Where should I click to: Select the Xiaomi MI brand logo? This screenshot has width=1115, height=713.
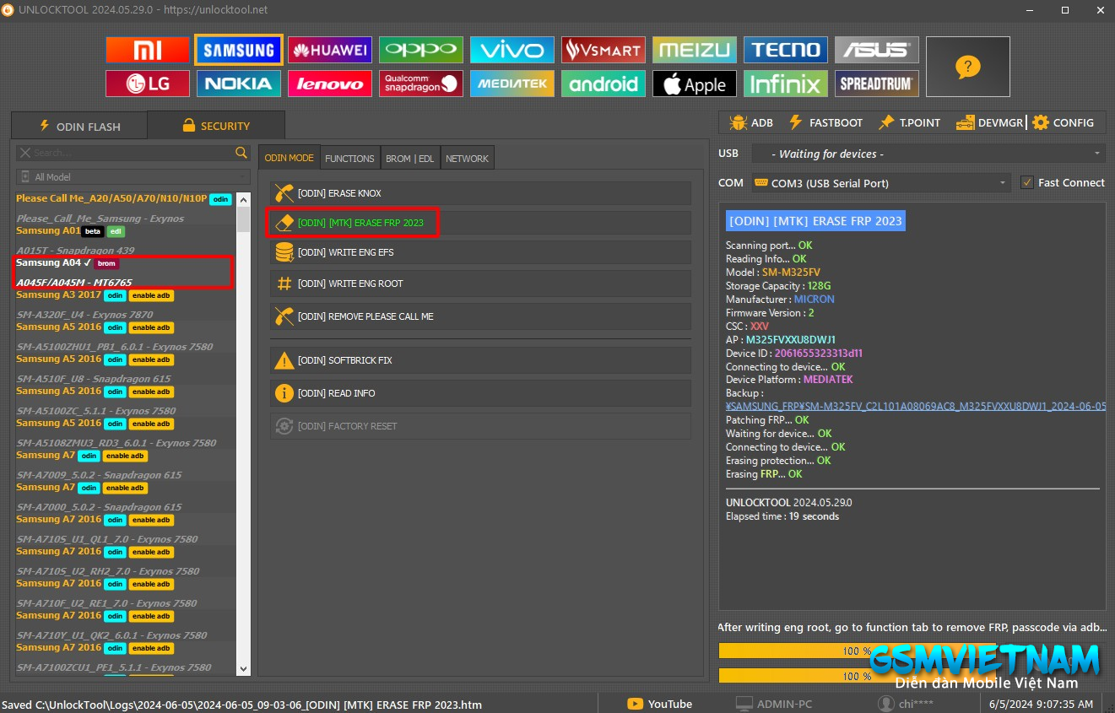pos(148,50)
